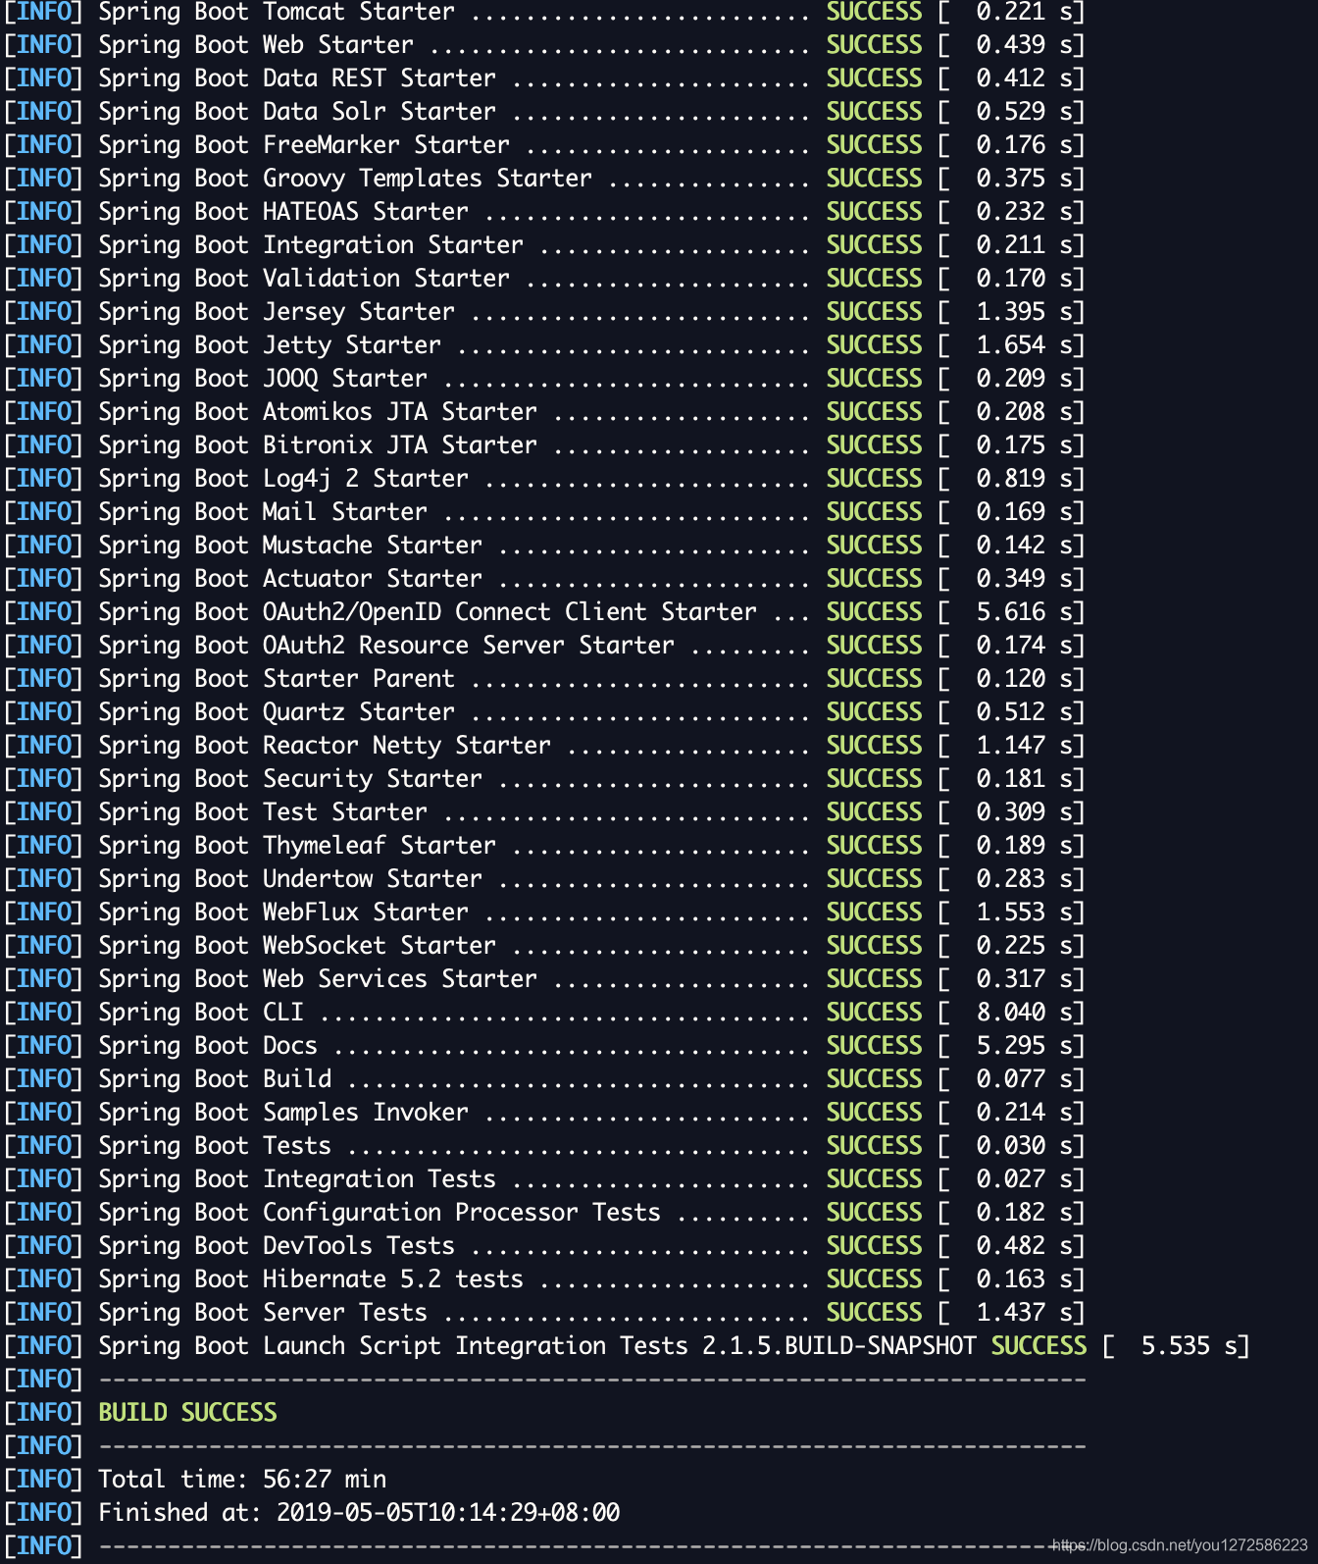
Task: Click 'Spring Boot Samples Invoker' text
Action: (x=283, y=1113)
